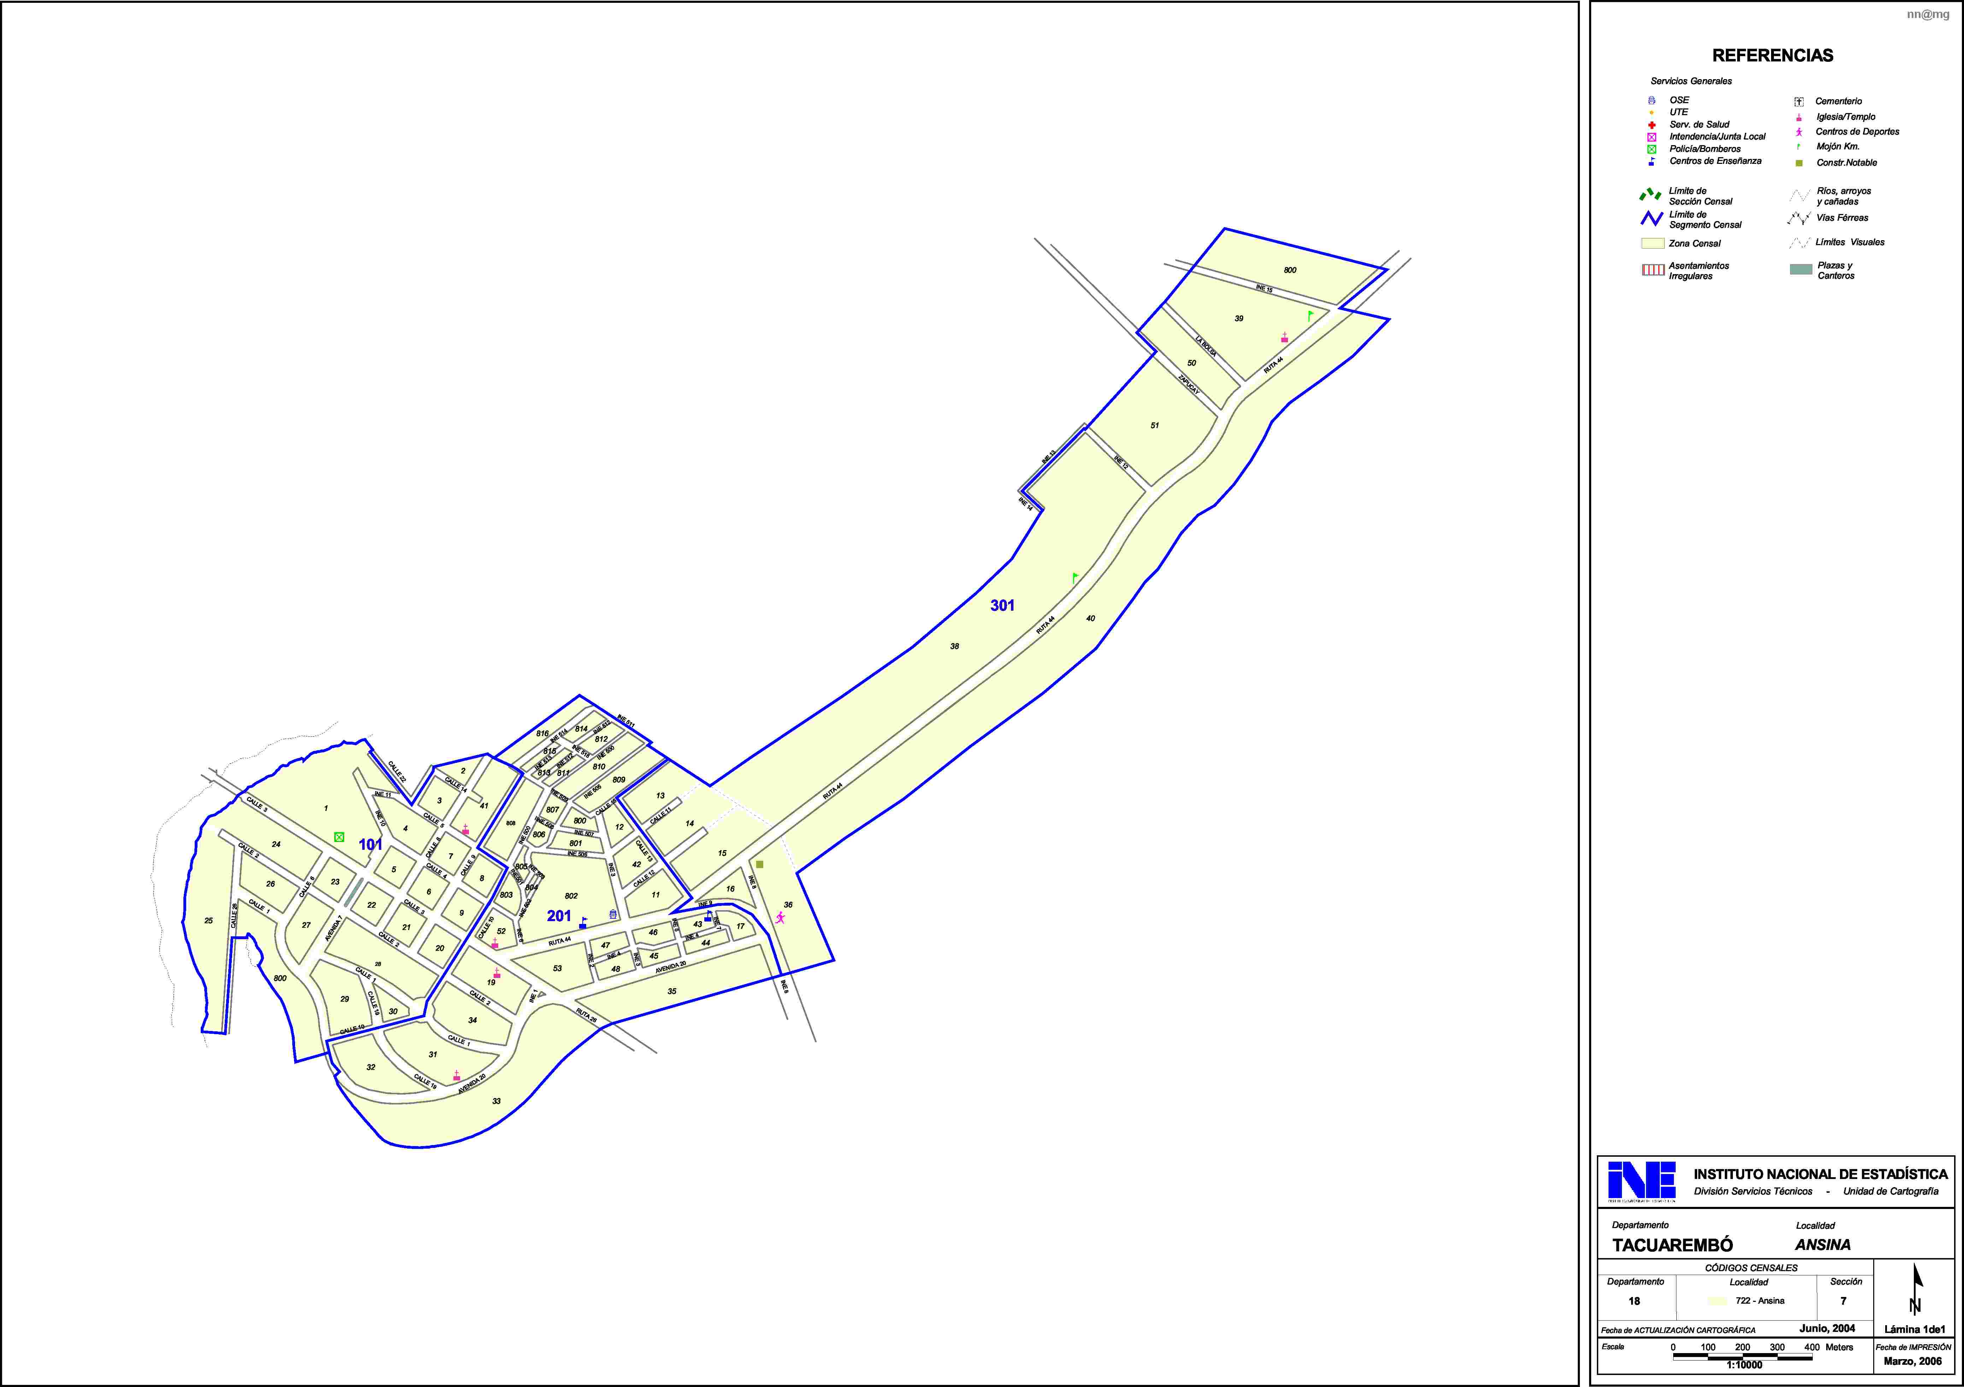This screenshot has height=1387, width=1964.
Task: Click the LA BOLSA street label
Action: click(x=1206, y=346)
